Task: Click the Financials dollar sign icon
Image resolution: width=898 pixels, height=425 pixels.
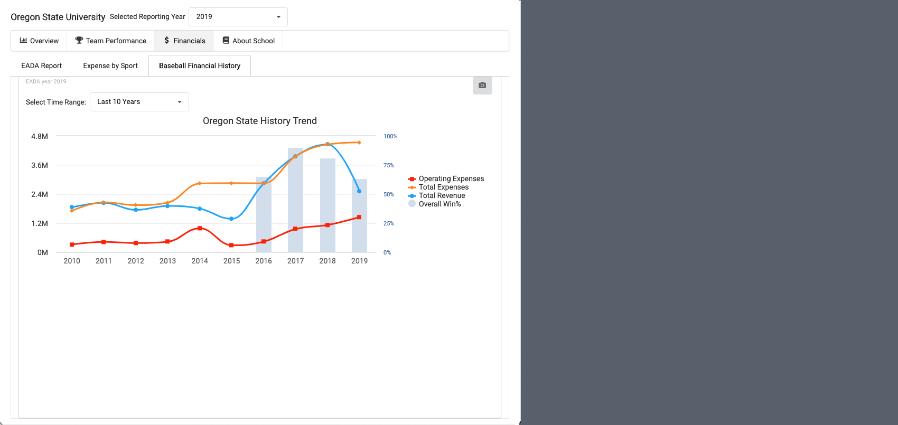Action: tap(166, 40)
